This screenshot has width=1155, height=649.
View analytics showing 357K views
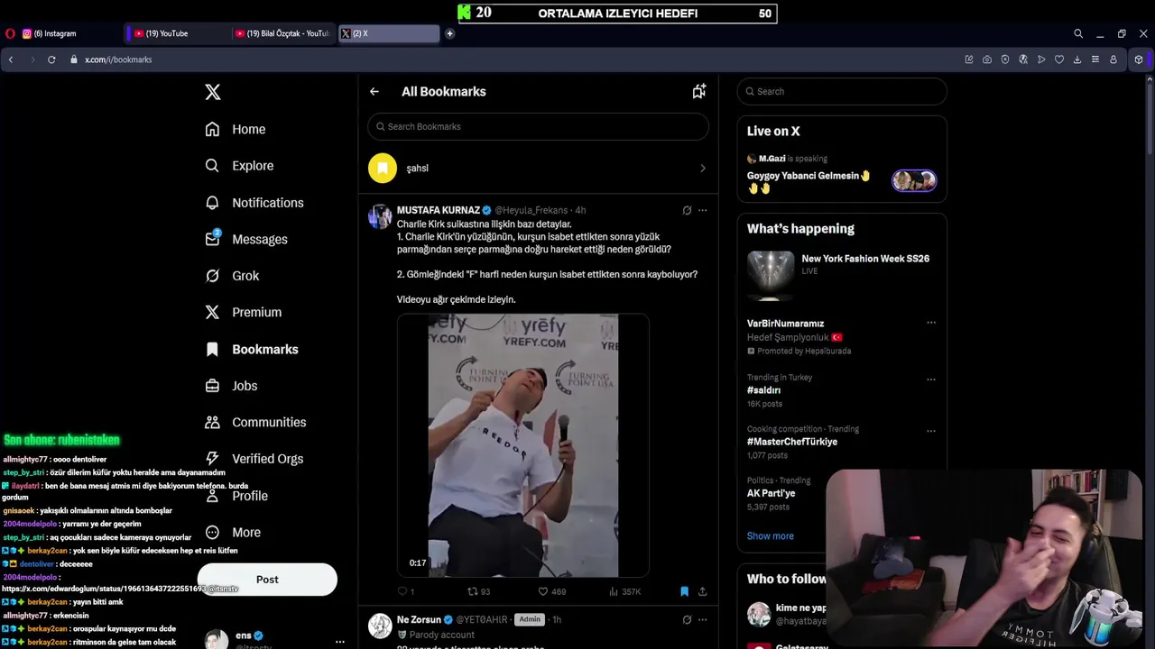coord(624,591)
